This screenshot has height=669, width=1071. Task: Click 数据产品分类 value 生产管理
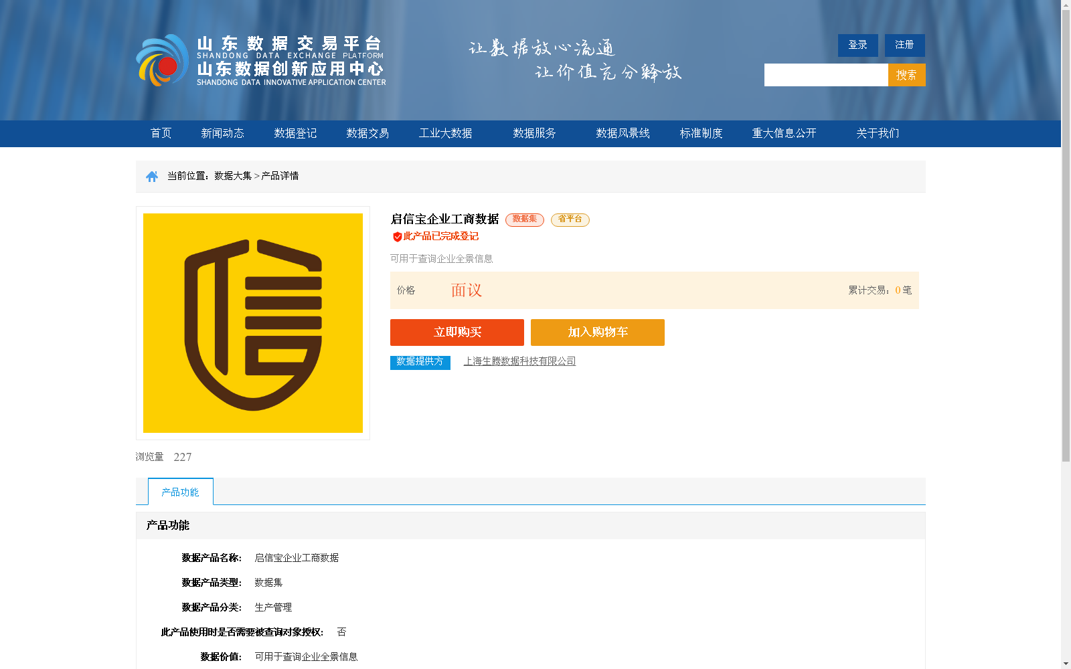click(x=273, y=607)
